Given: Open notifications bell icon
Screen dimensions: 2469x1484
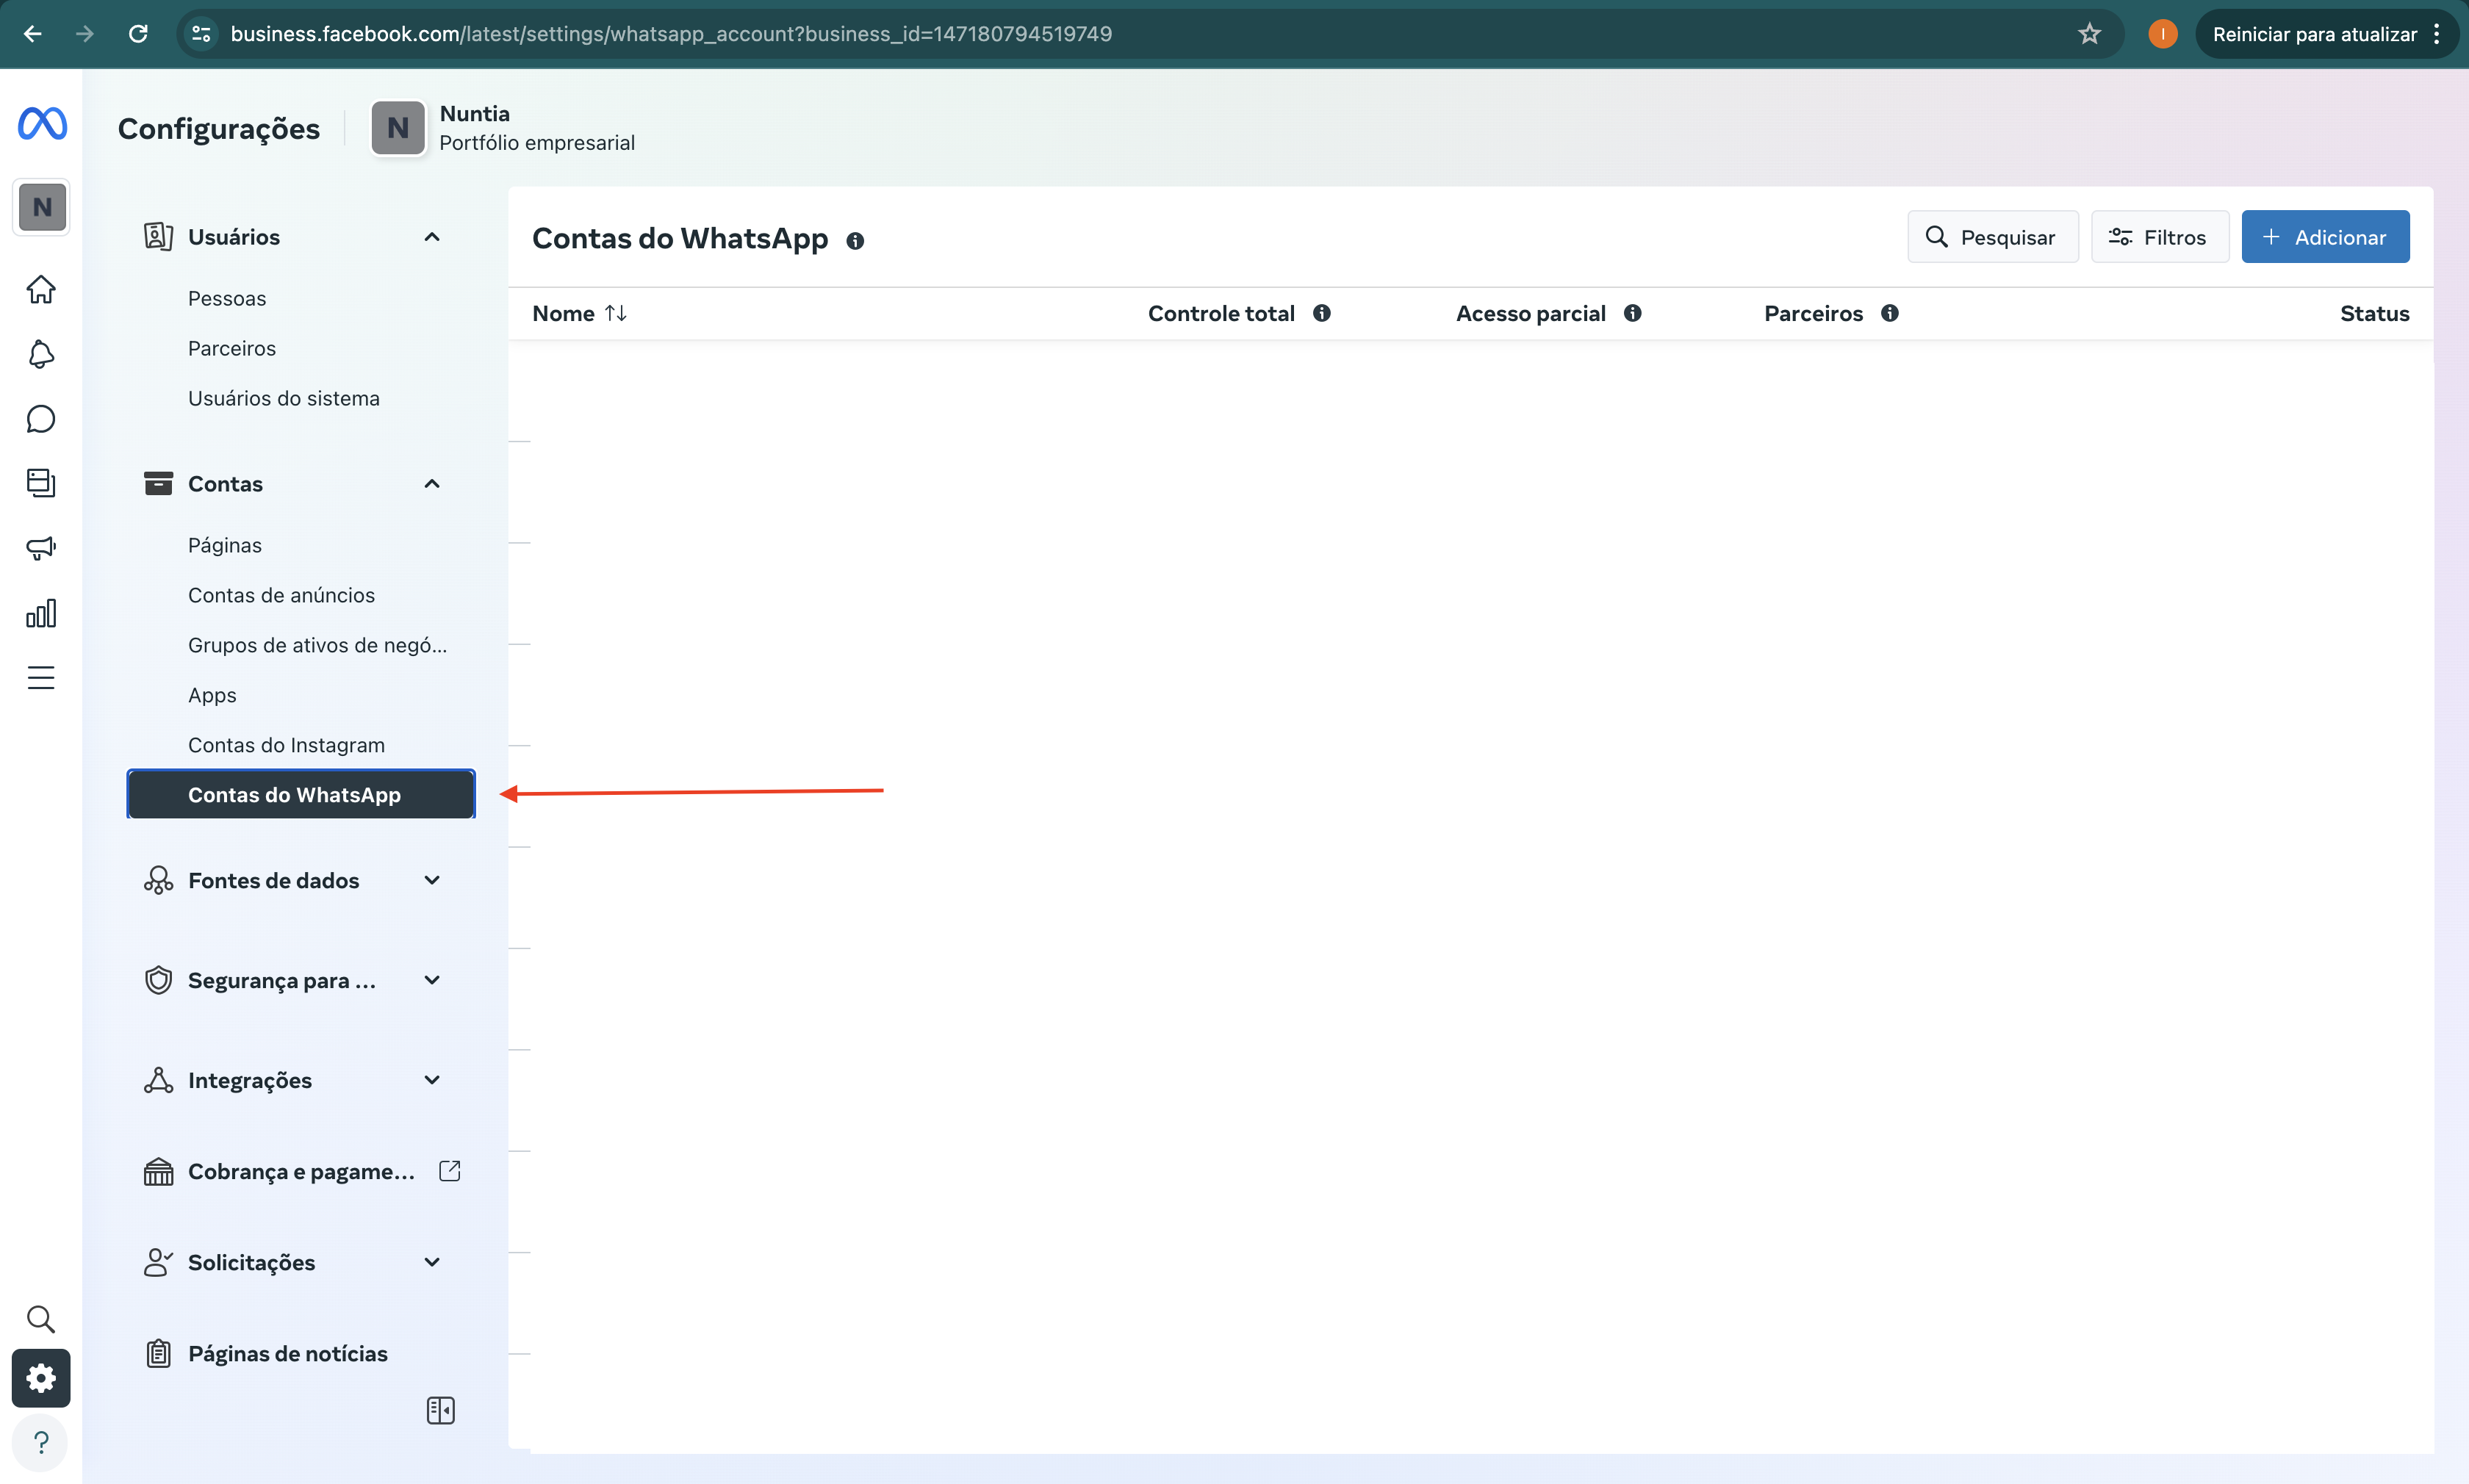Looking at the screenshot, I should point(41,354).
